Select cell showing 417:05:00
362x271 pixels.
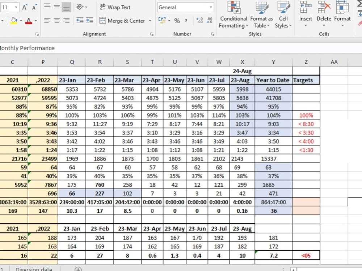click(100, 202)
